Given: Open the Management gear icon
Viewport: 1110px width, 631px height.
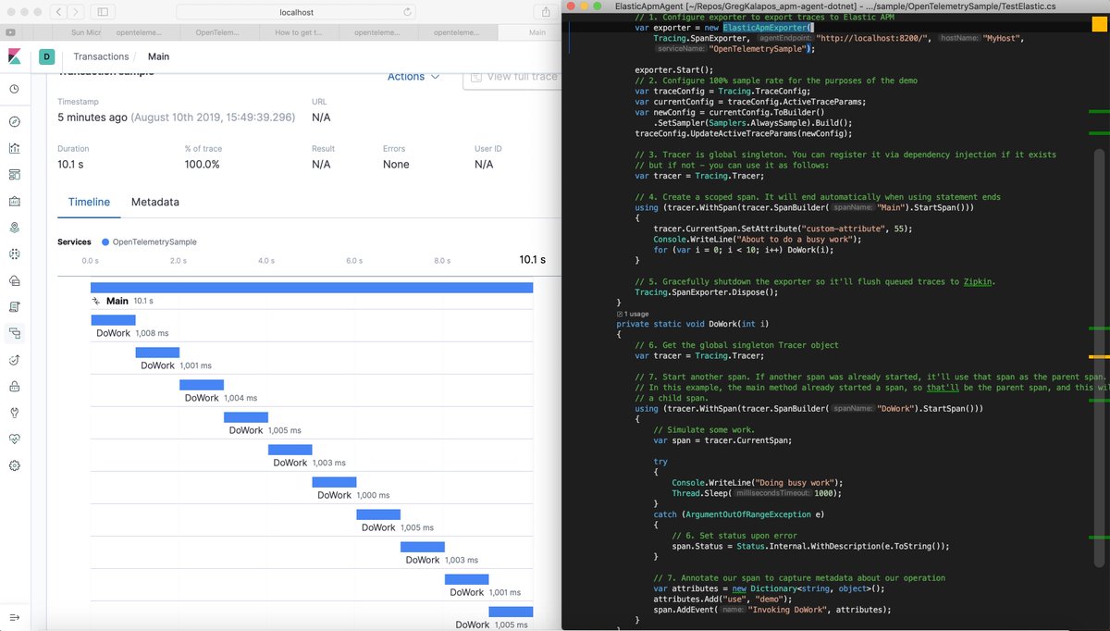Looking at the screenshot, I should (13, 465).
